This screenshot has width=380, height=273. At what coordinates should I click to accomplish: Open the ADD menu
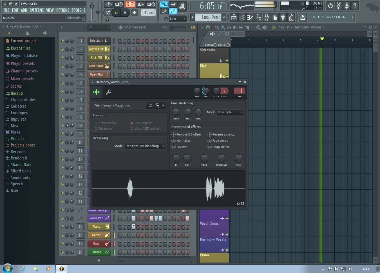[24, 10]
